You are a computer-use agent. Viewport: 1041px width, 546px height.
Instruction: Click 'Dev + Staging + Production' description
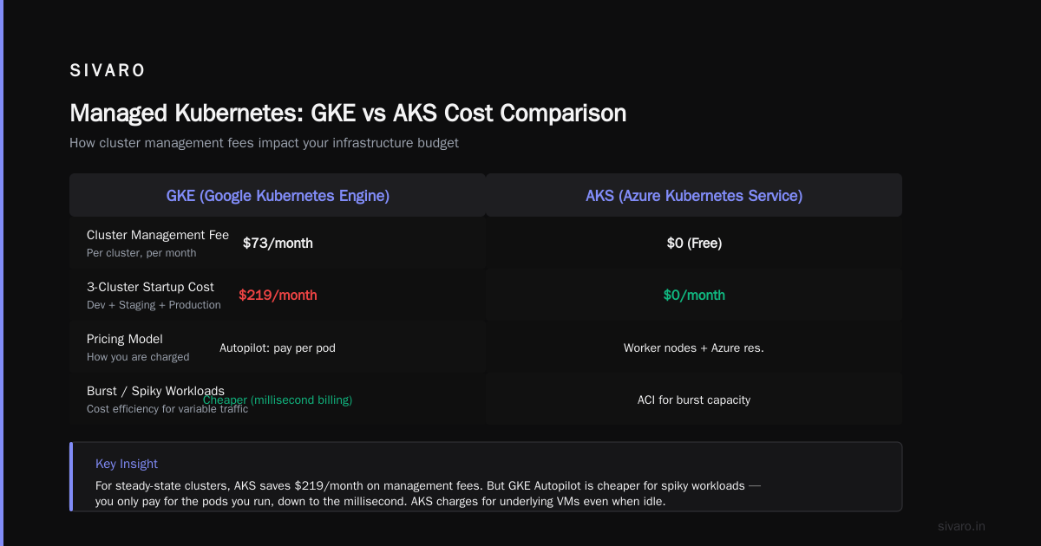tap(154, 305)
